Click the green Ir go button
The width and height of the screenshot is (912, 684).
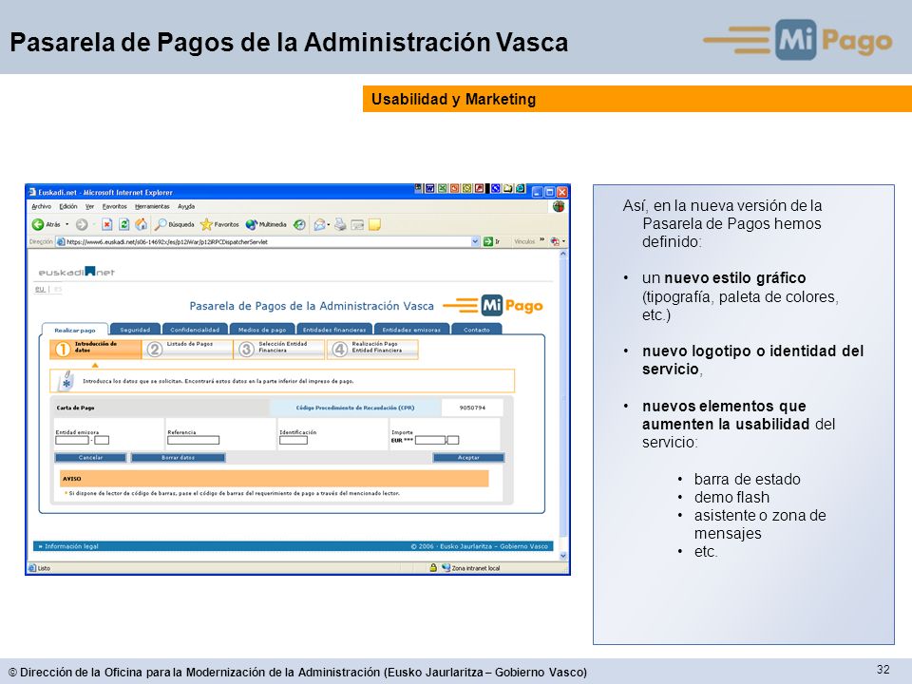click(x=491, y=241)
